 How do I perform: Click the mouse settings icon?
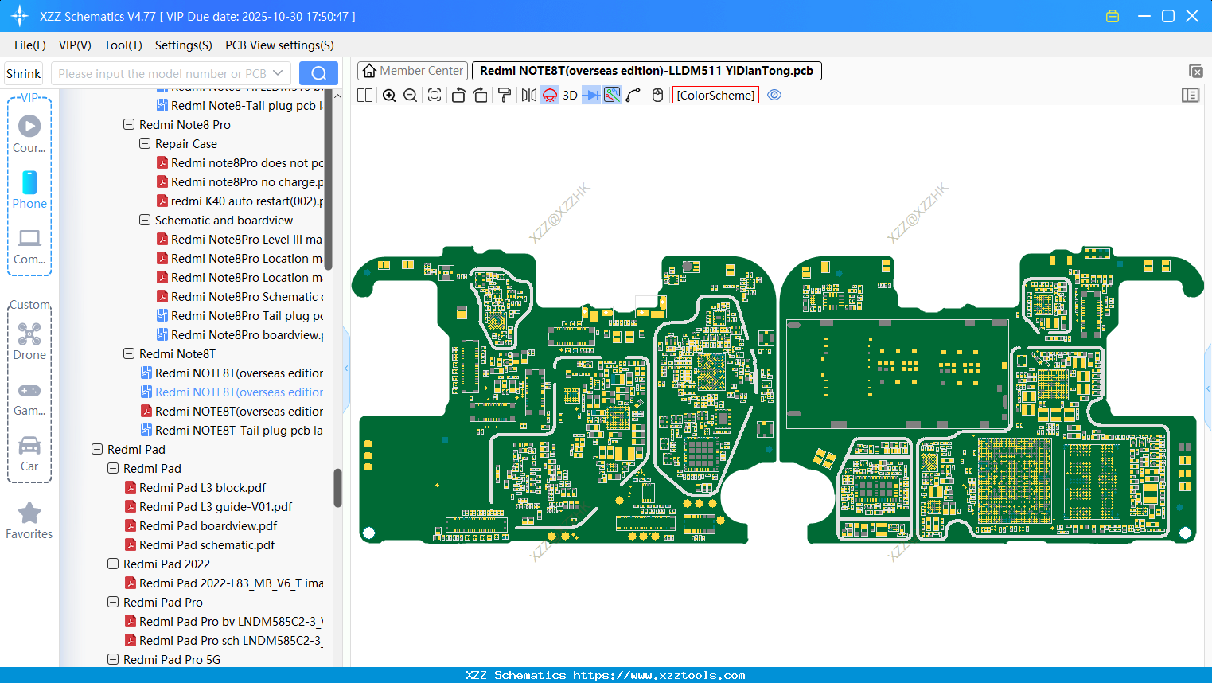point(657,96)
